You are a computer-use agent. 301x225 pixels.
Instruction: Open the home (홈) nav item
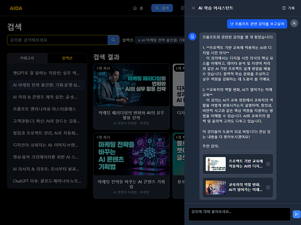pyautogui.click(x=138, y=8)
